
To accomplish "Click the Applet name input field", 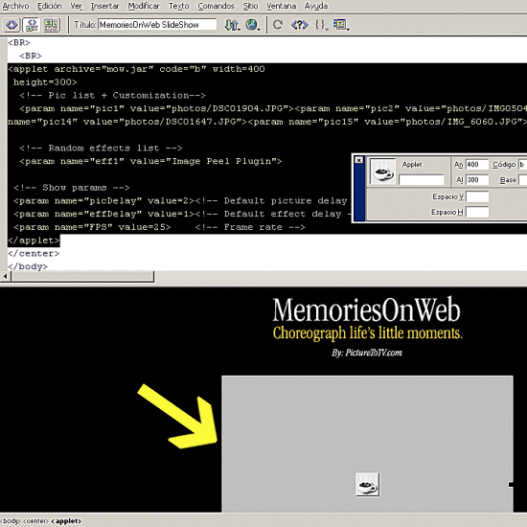I will tap(422, 180).
